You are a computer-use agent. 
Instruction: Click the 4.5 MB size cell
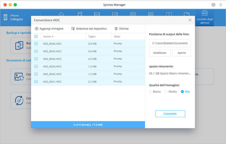click(x=92, y=59)
